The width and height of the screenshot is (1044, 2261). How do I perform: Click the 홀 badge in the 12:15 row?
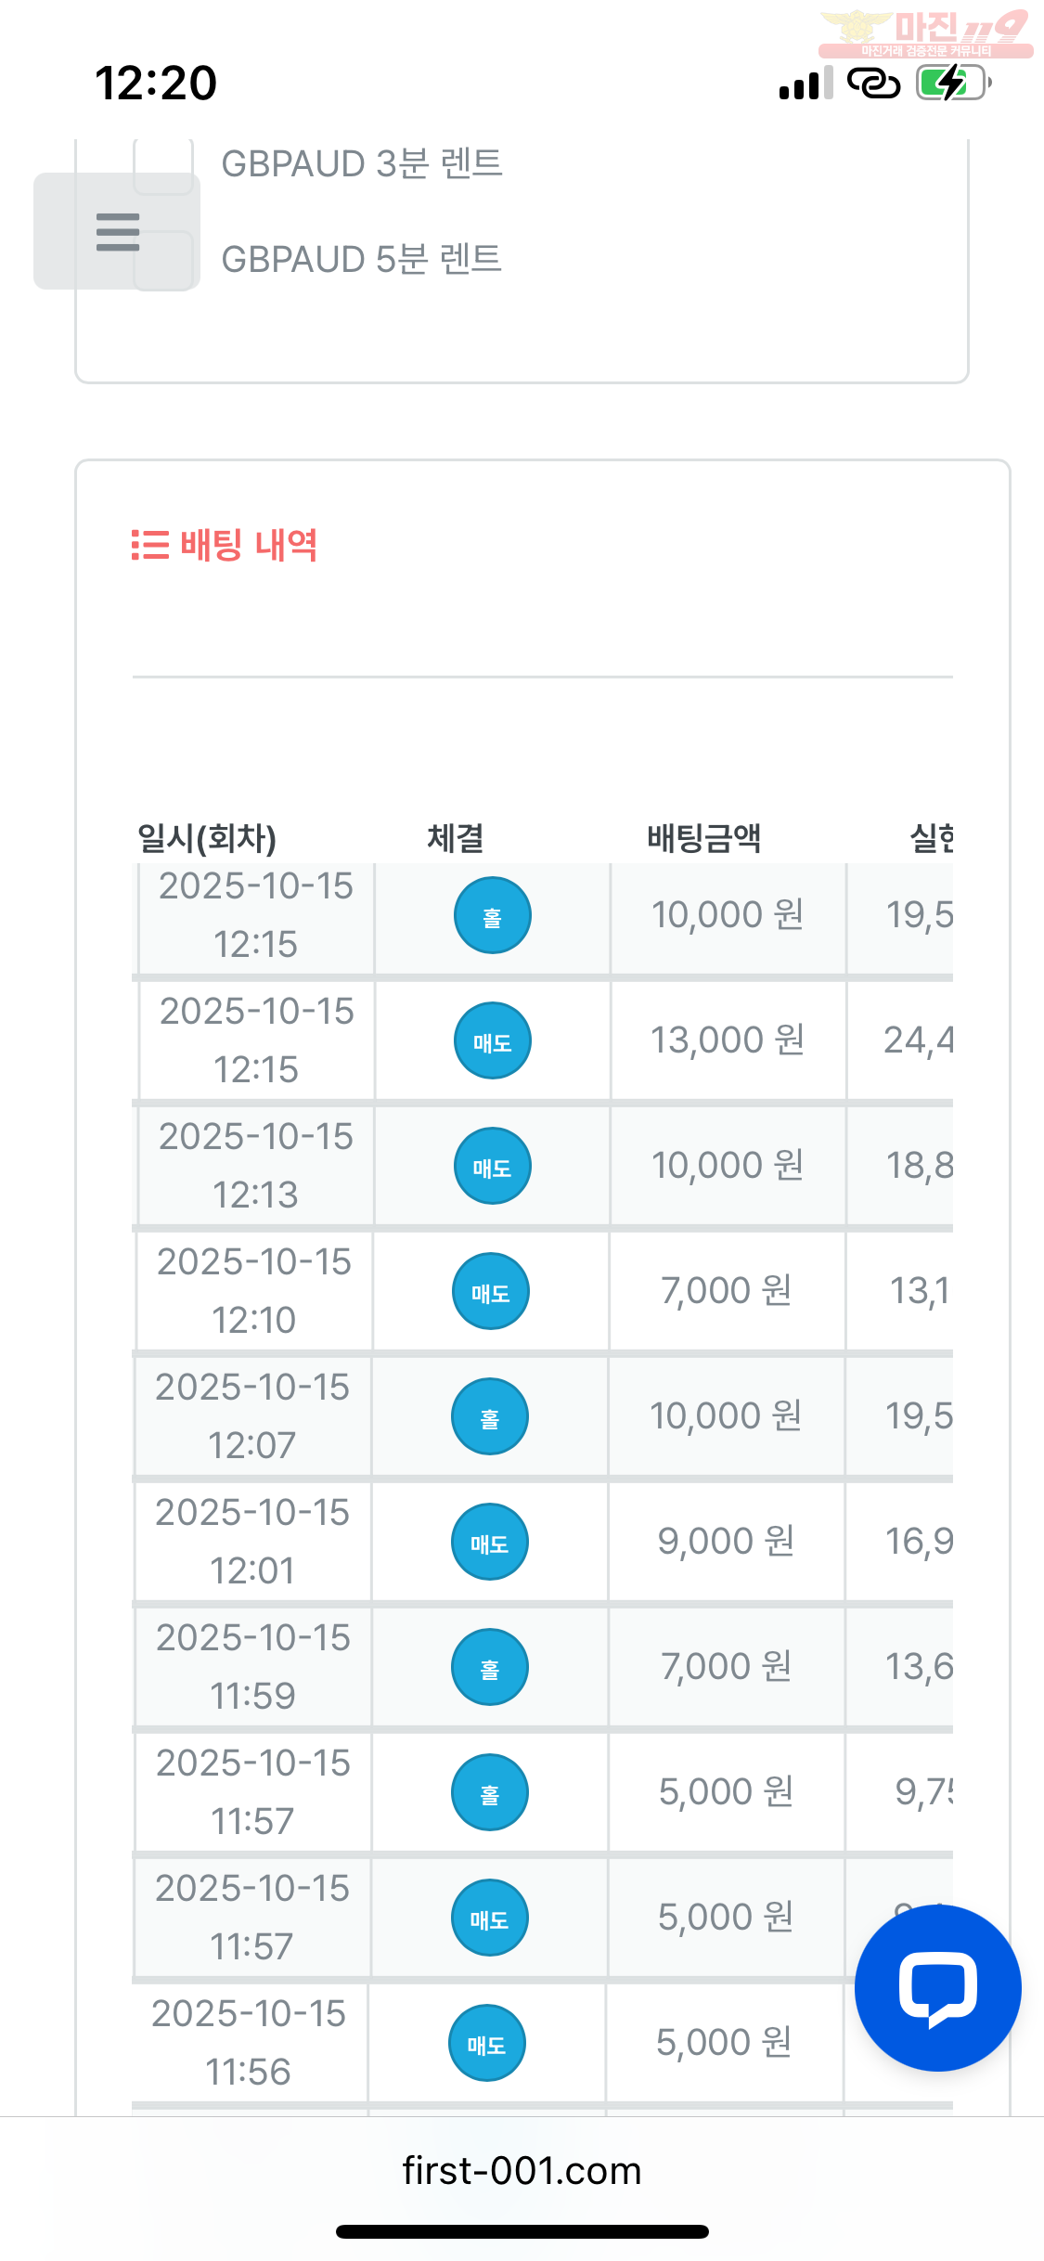492,916
